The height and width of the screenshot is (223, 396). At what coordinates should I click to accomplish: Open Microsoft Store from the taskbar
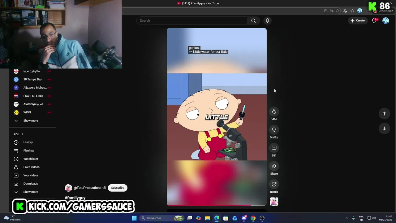pyautogui.click(x=226, y=218)
